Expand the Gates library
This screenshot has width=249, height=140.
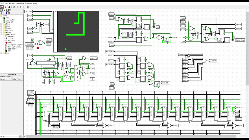(x=1, y=26)
